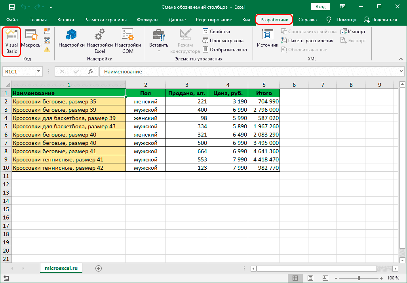
Task: Select the microexcel.ru sheet tab
Action: coord(61,268)
